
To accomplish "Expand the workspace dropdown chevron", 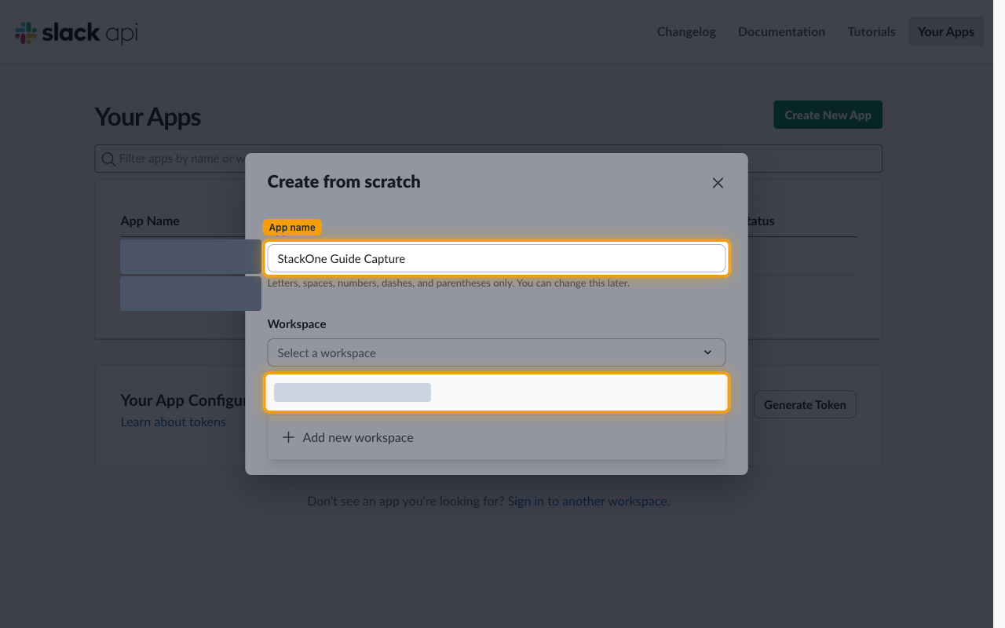I will [x=707, y=352].
